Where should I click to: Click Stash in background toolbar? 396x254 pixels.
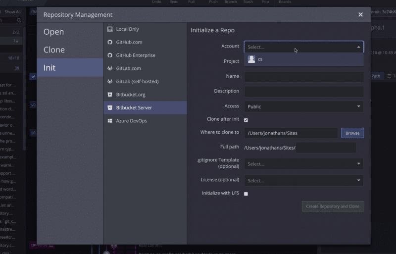248,2
